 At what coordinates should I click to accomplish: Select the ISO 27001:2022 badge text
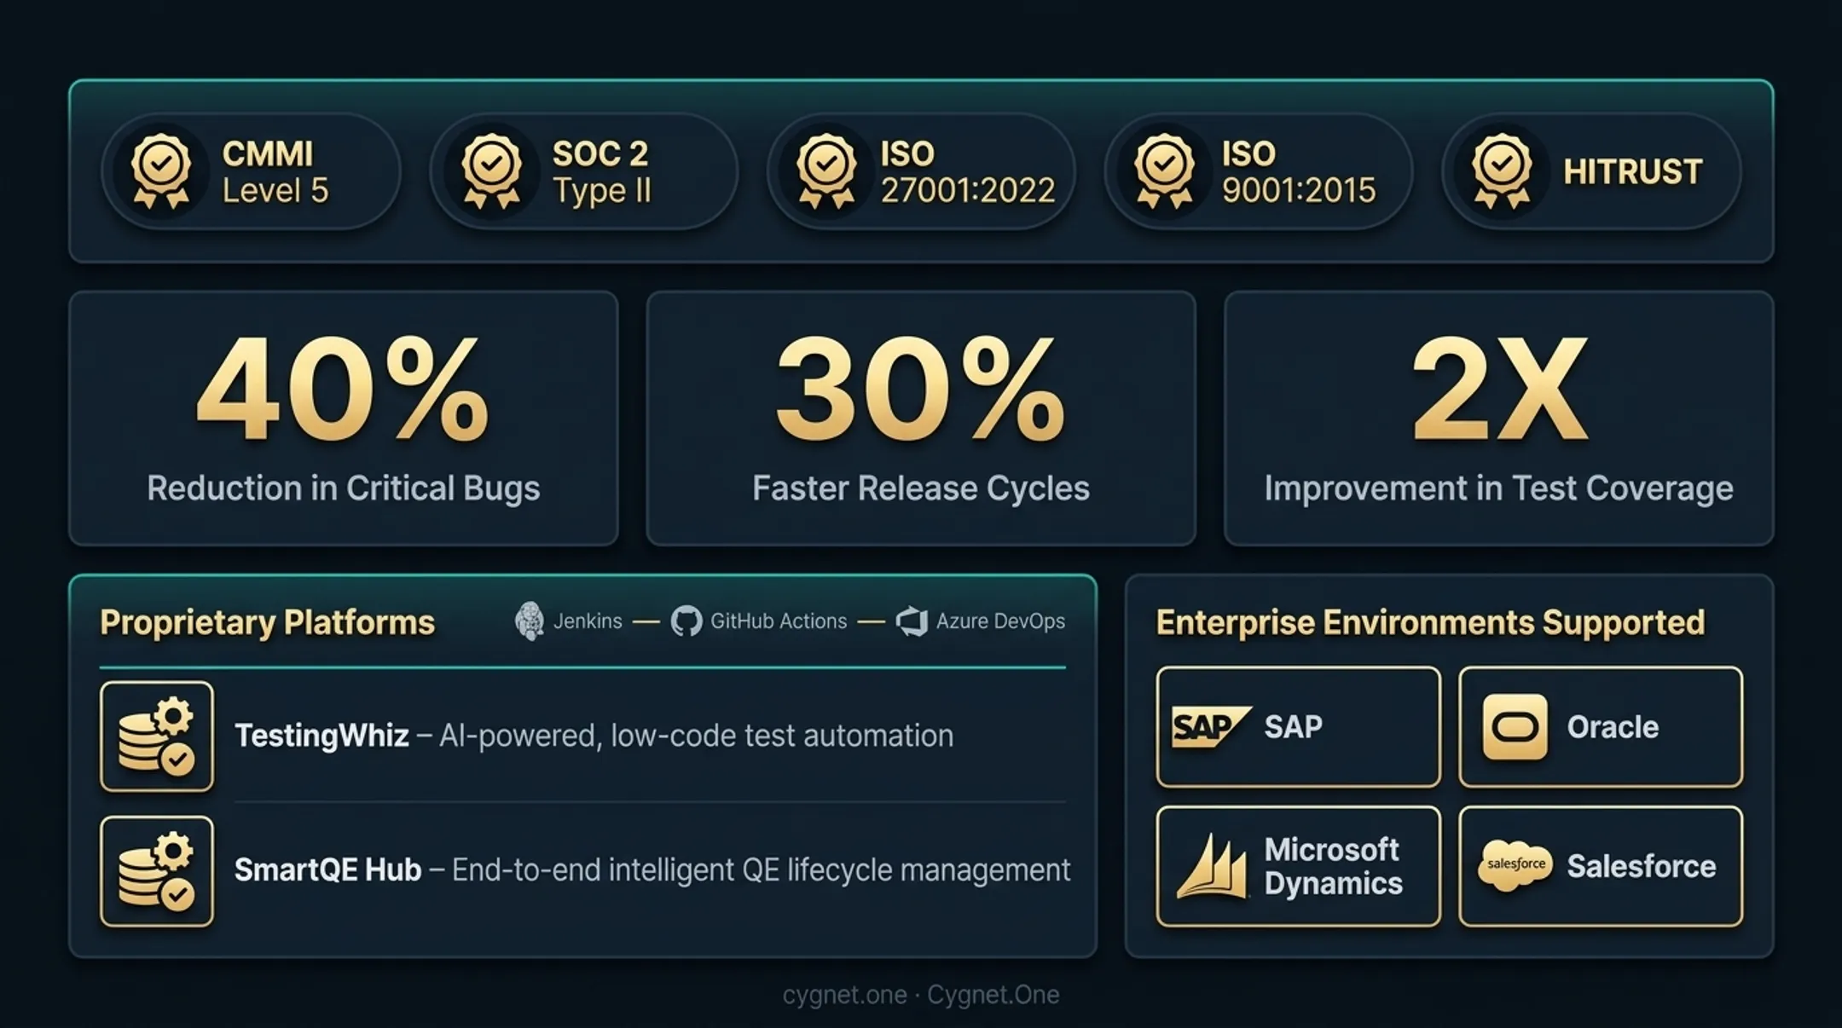coord(968,172)
